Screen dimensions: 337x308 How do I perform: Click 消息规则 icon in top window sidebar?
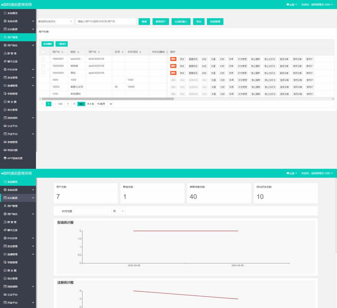[x=5, y=118]
